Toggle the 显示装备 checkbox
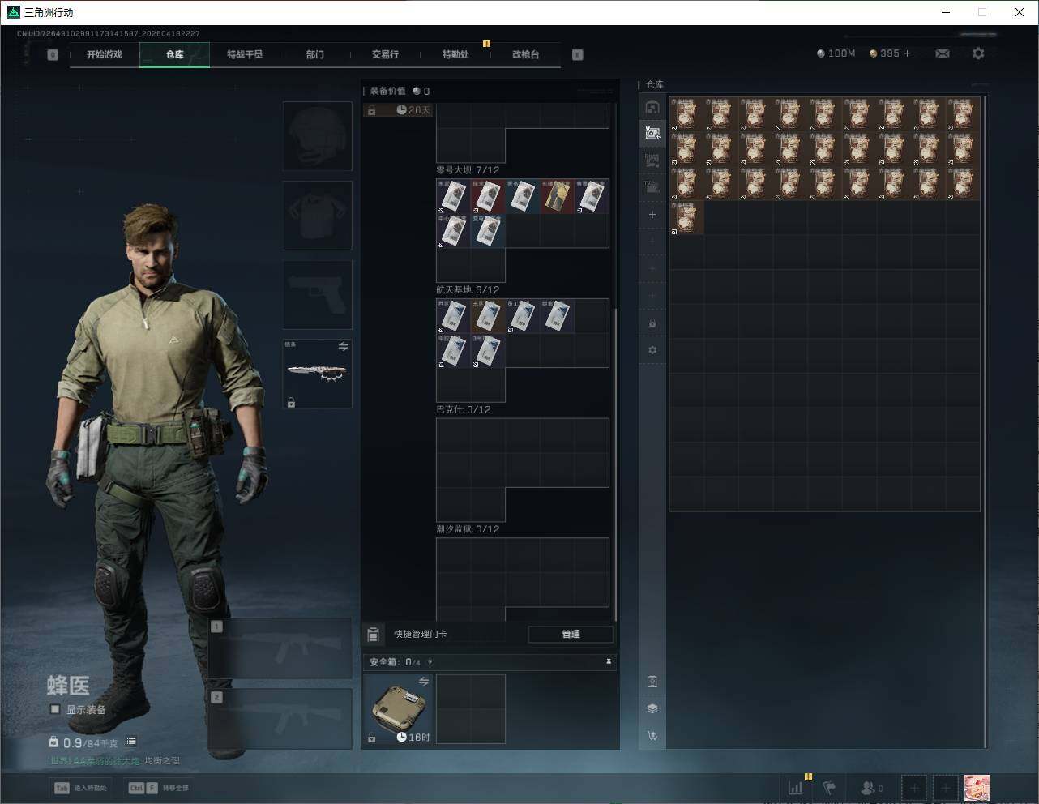 [55, 709]
